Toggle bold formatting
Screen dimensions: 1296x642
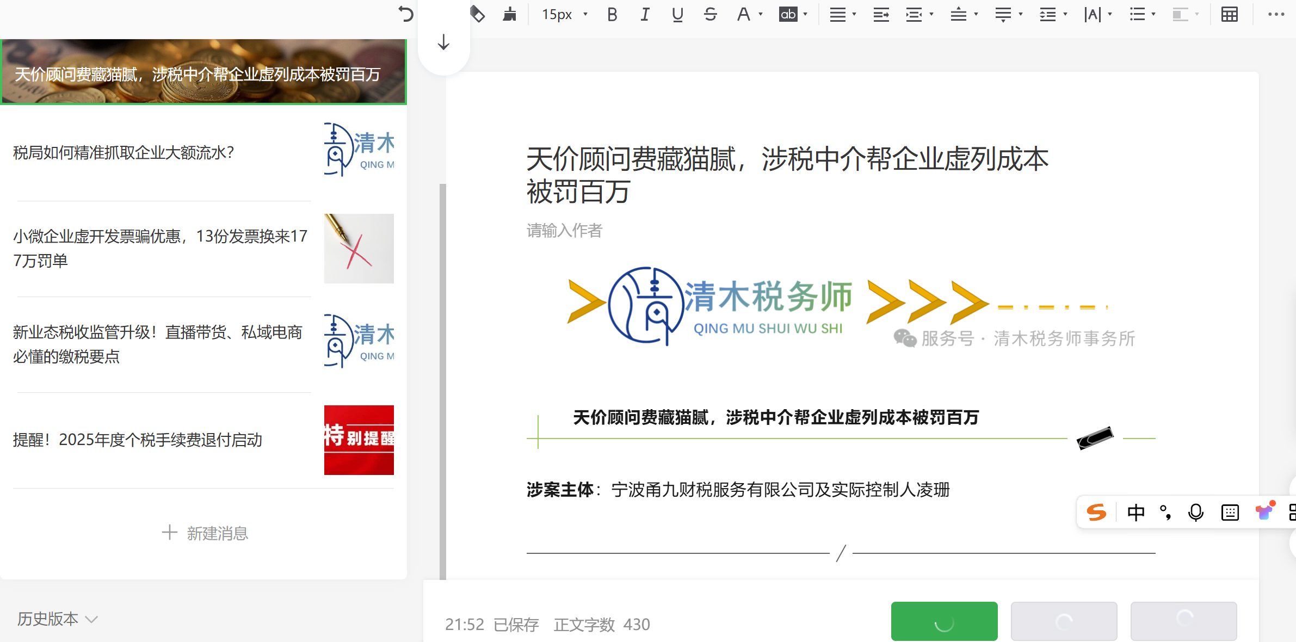612,14
